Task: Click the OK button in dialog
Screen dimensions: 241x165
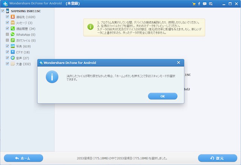Action: pos(163,96)
